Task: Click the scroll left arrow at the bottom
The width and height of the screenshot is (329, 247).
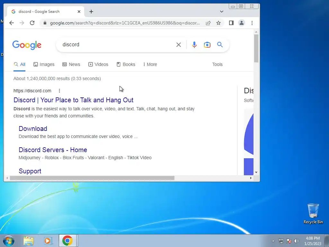Action: tap(7, 178)
